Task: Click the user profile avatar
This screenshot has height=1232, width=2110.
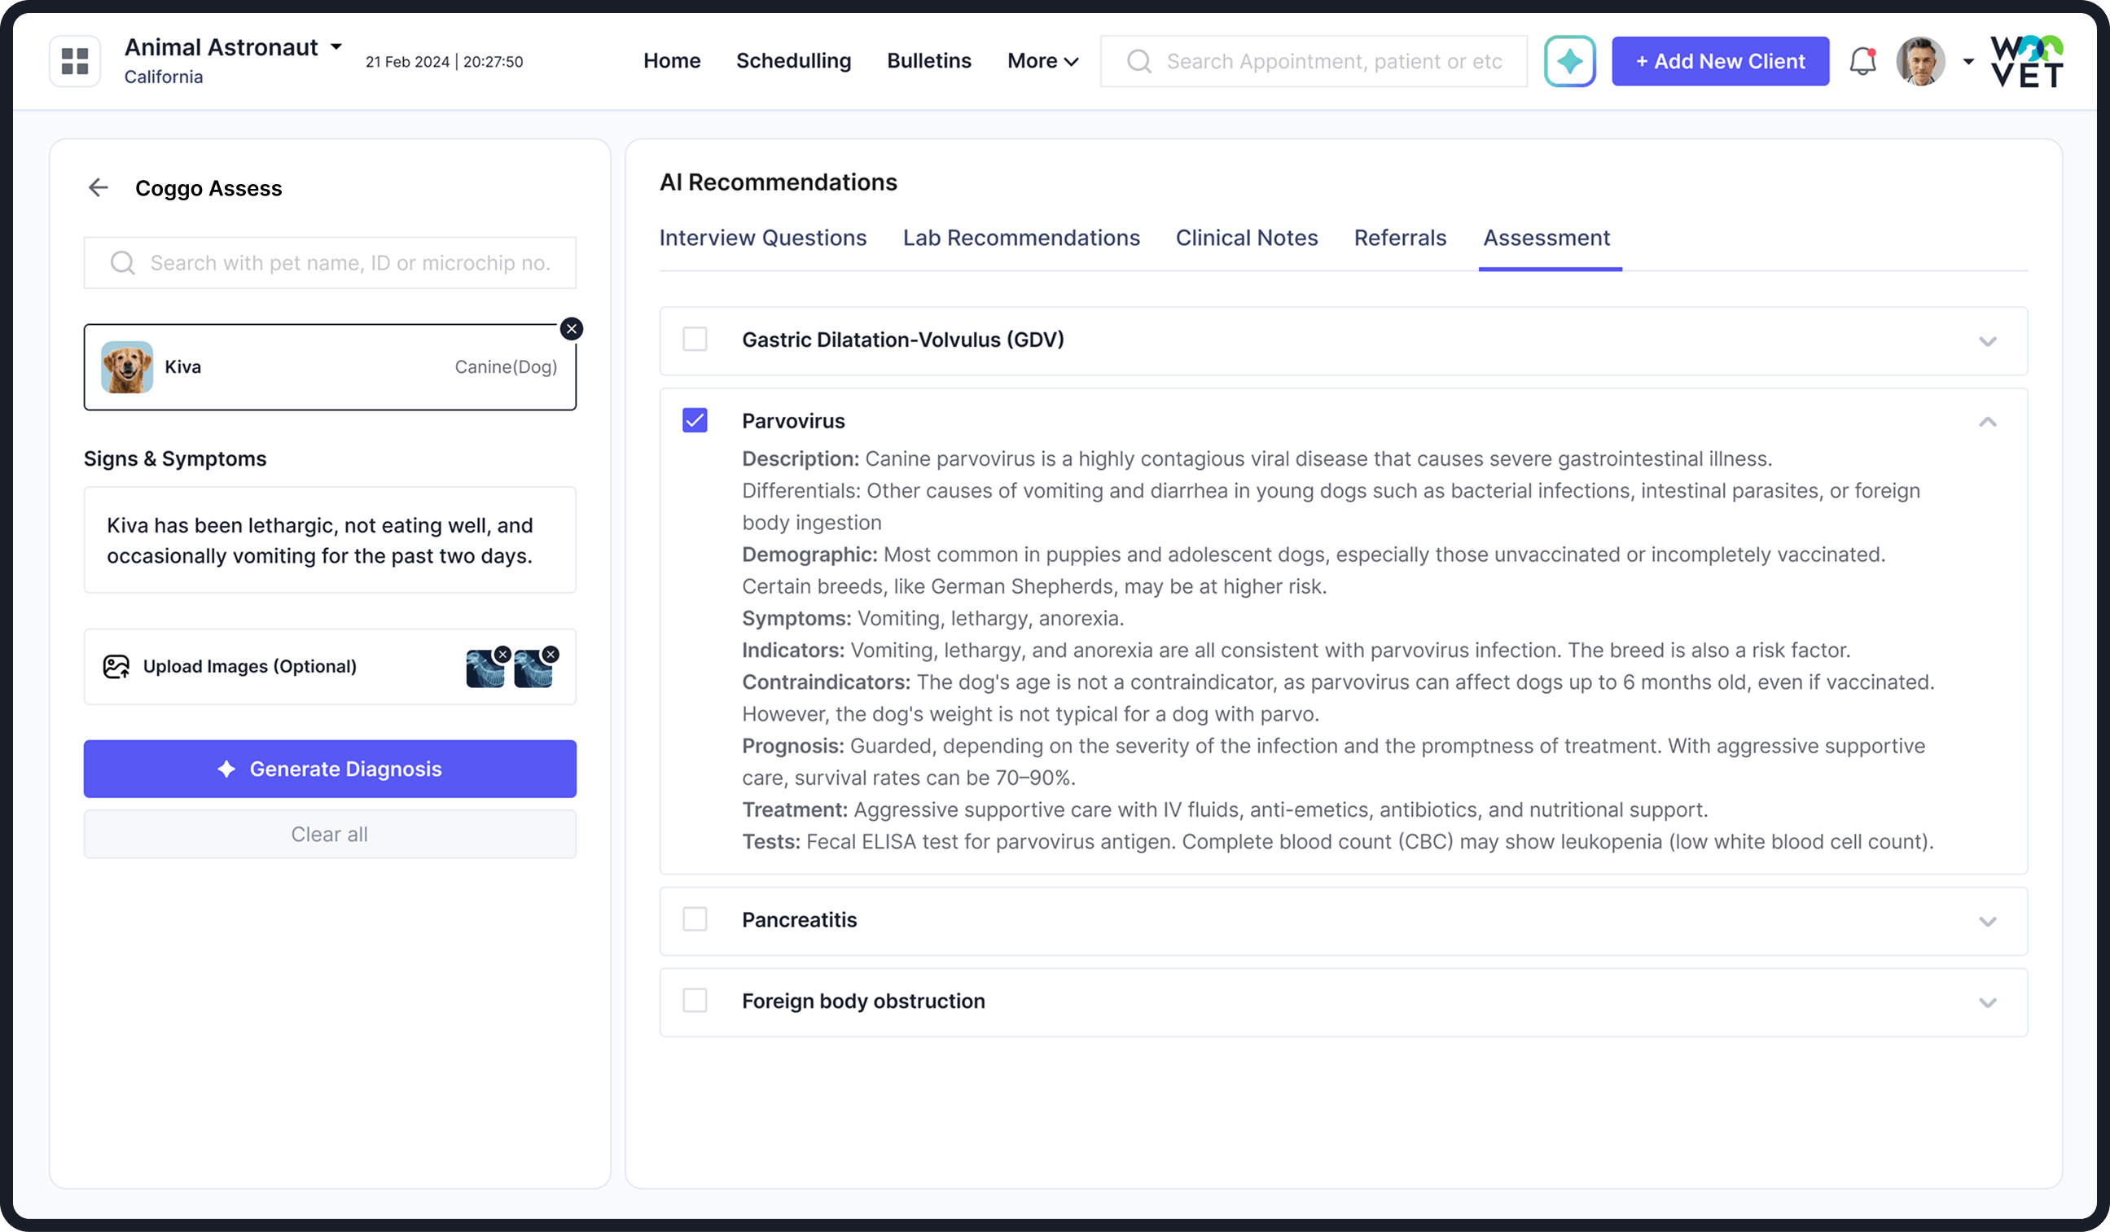Action: coord(1920,61)
